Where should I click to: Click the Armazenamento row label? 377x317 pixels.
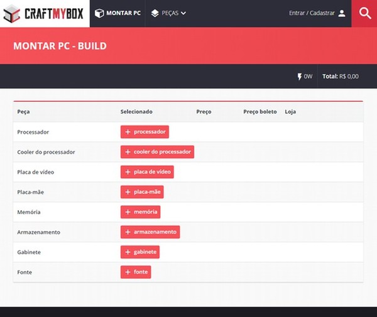point(39,232)
